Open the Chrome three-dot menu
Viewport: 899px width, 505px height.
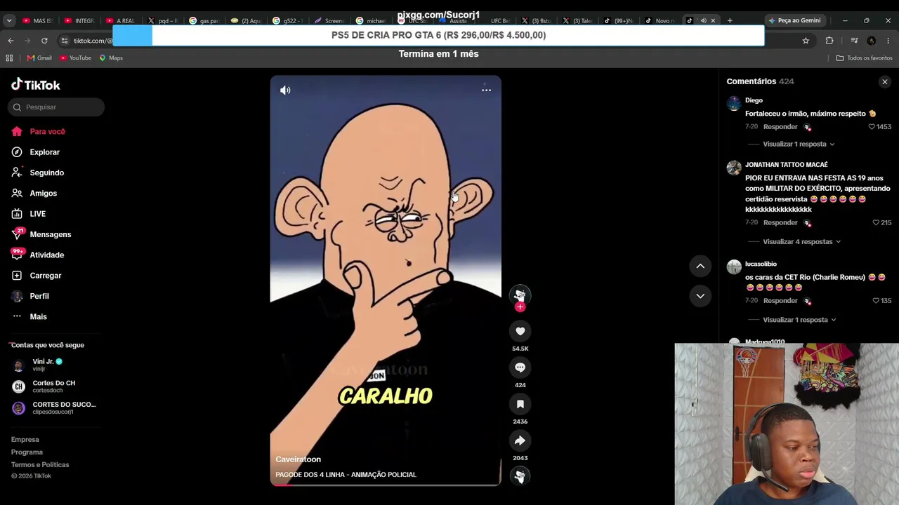coord(888,41)
